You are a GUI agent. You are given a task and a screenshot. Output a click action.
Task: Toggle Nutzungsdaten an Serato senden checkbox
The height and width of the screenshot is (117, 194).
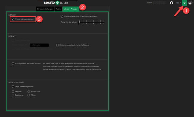pos(13,63)
